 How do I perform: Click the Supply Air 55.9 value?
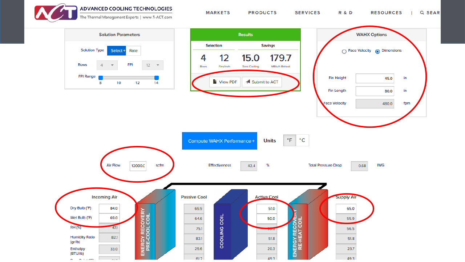(346, 219)
